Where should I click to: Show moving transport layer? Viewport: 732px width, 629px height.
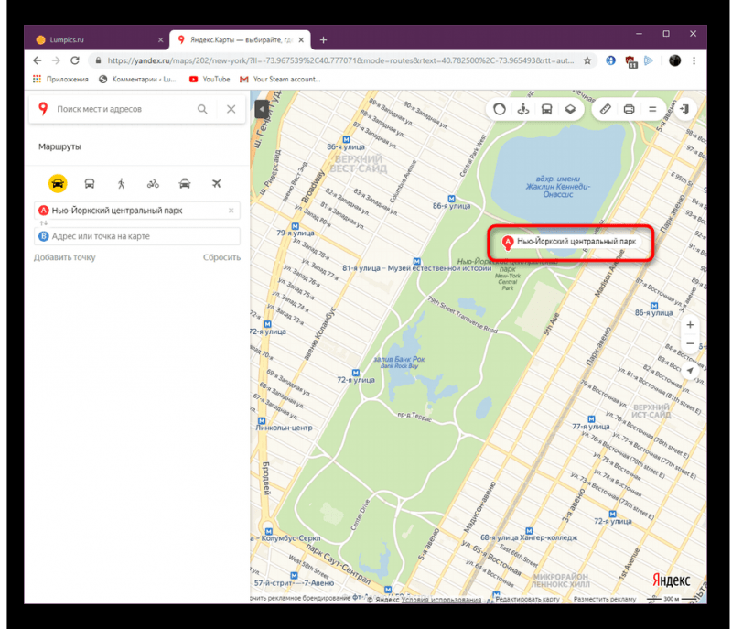[x=546, y=109]
